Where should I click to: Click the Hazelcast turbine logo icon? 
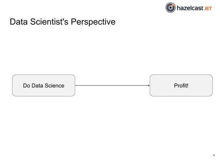[x=170, y=8]
